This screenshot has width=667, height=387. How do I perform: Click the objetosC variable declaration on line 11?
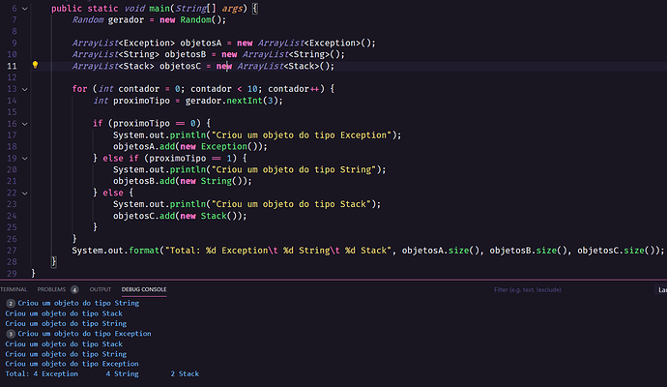click(x=180, y=67)
